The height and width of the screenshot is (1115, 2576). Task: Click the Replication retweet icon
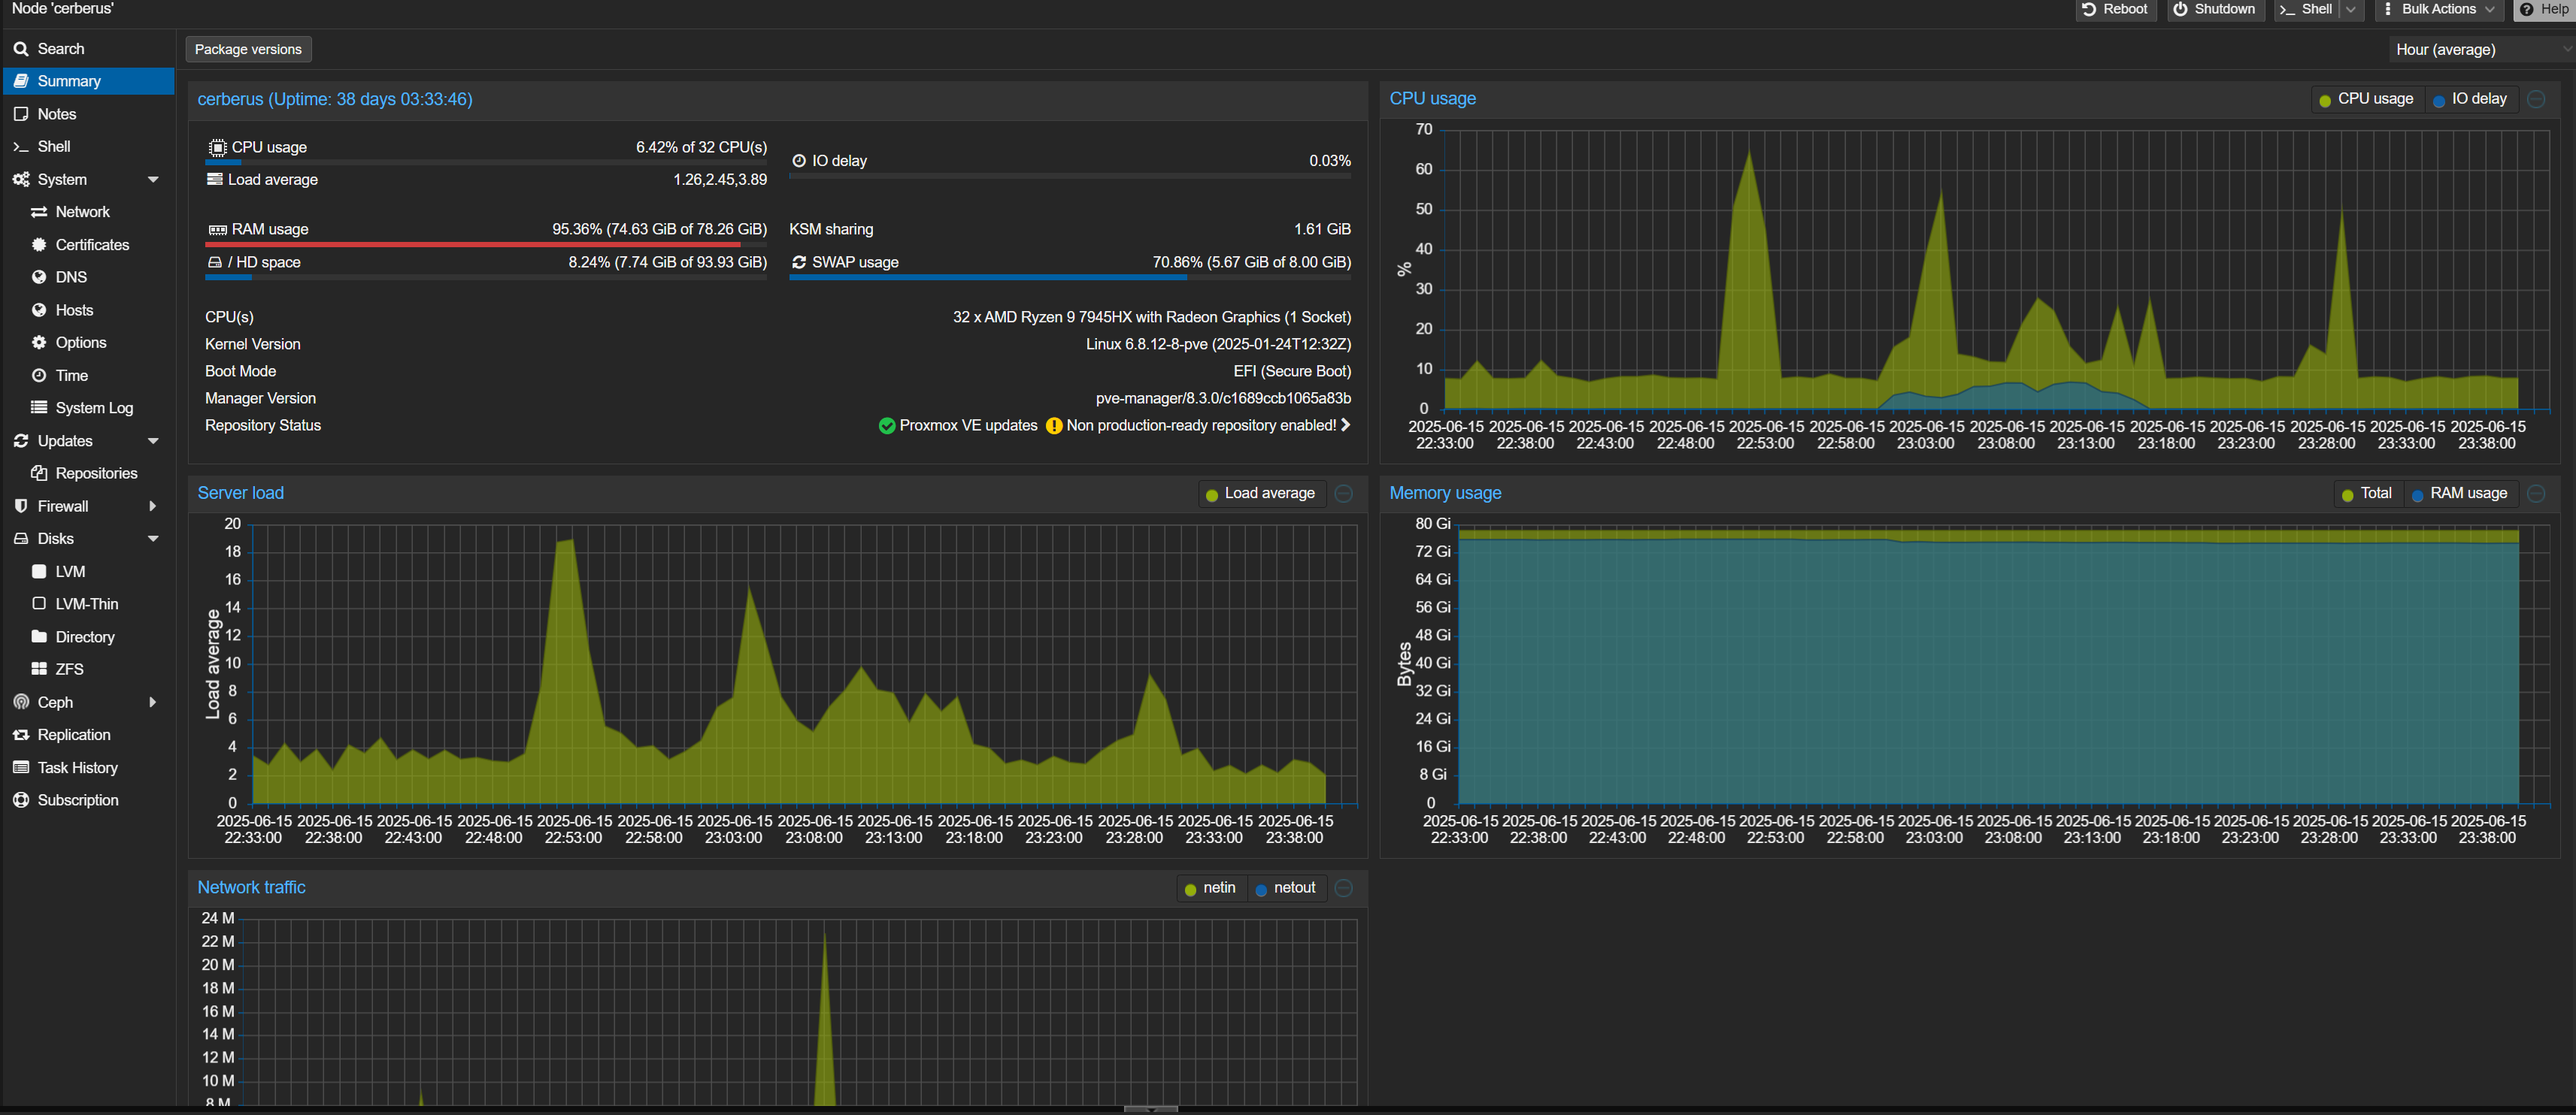click(x=20, y=736)
